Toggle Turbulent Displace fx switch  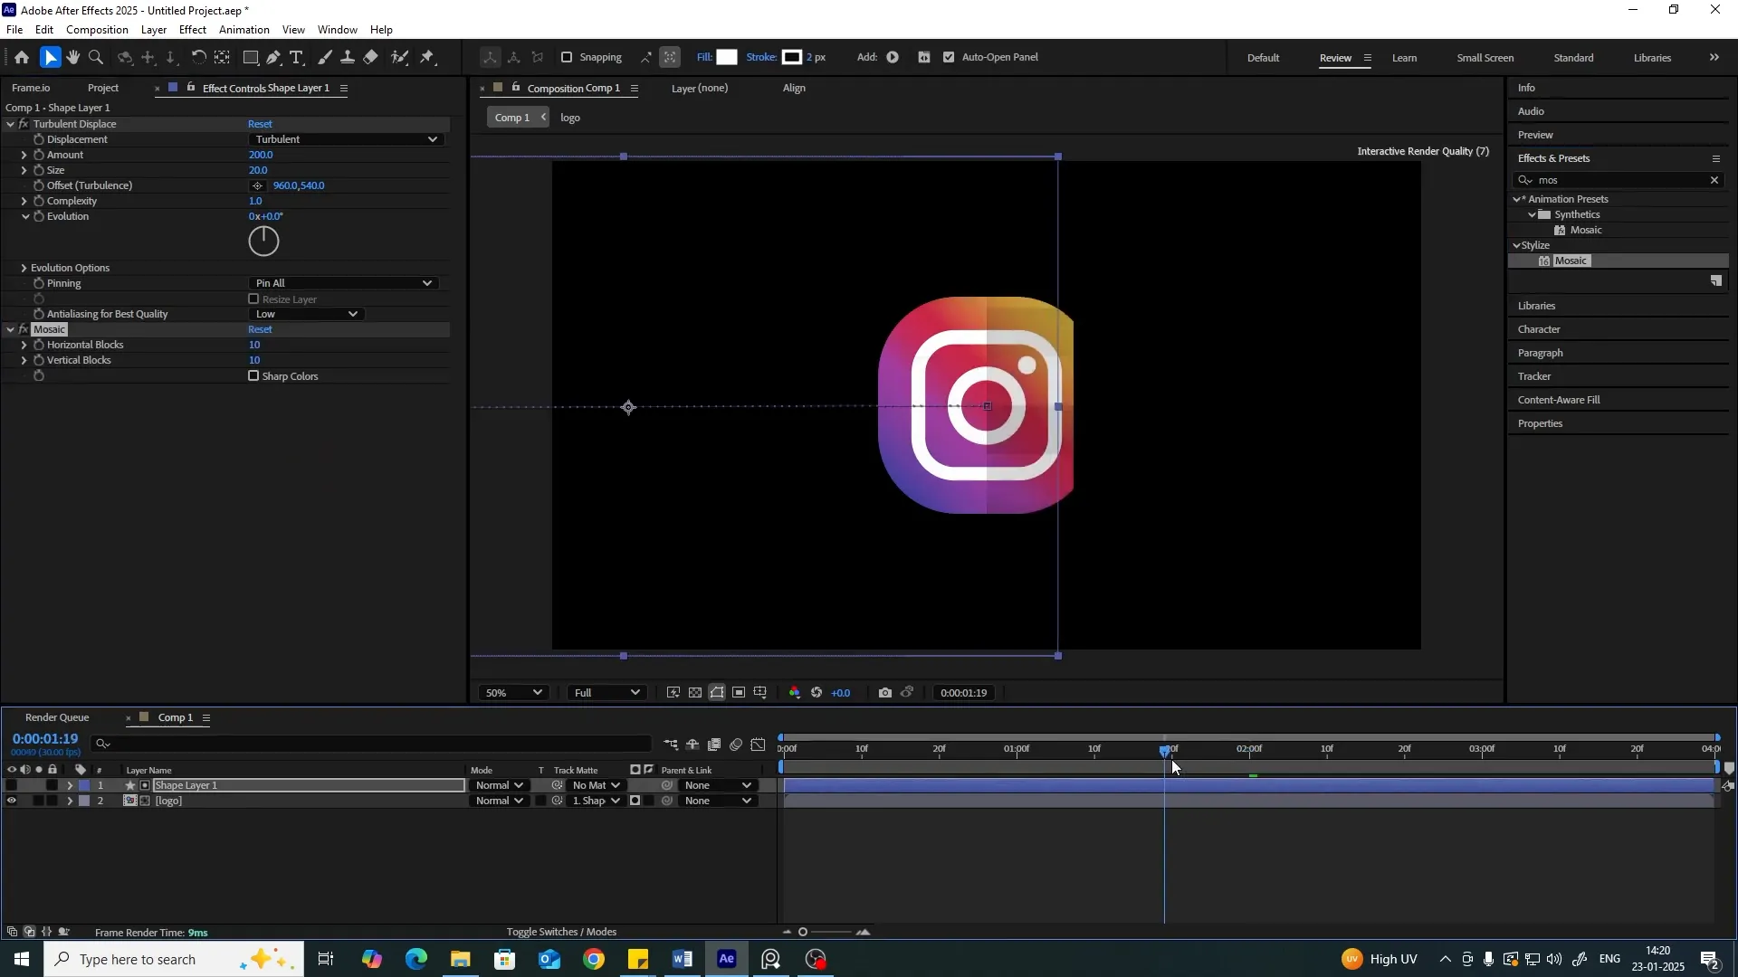pos(24,124)
